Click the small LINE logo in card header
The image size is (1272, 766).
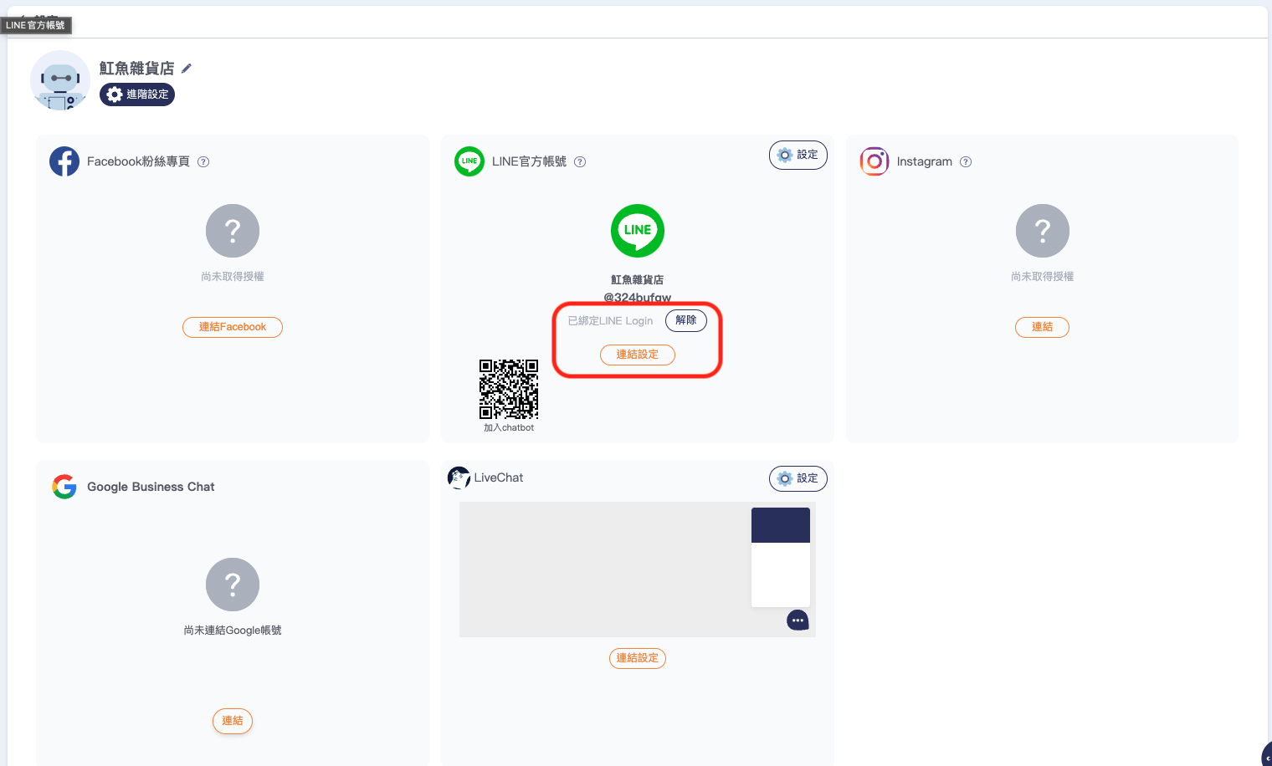click(469, 161)
